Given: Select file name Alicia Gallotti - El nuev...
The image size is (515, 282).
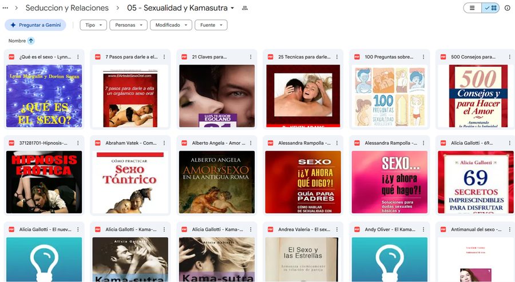Looking at the screenshot, I should click(x=45, y=229).
